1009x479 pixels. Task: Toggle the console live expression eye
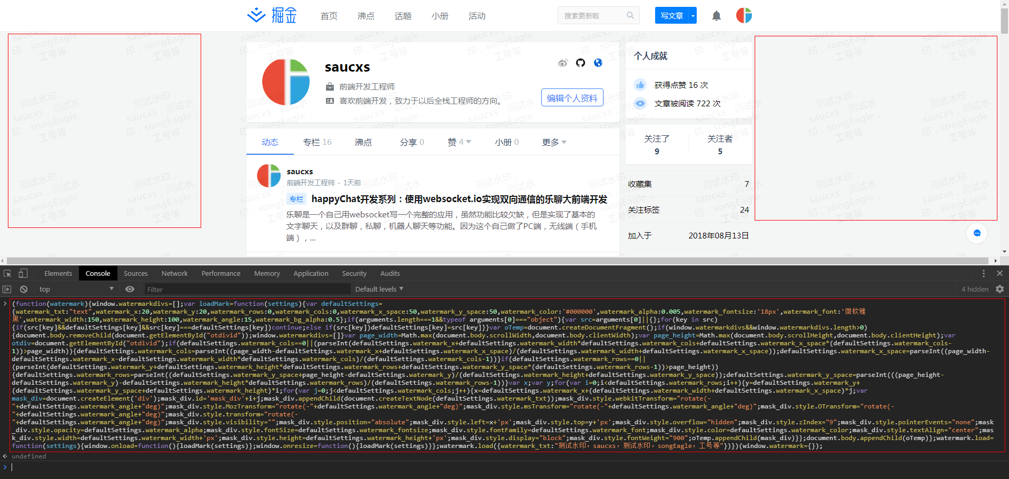click(130, 289)
